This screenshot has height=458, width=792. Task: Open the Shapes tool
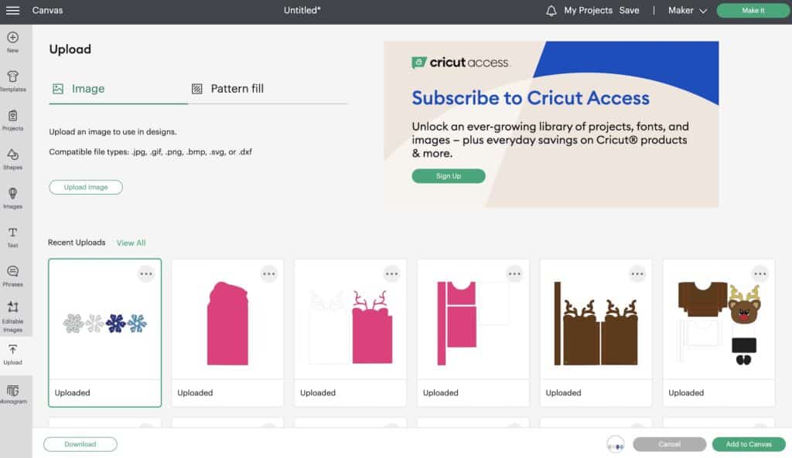(x=12, y=159)
